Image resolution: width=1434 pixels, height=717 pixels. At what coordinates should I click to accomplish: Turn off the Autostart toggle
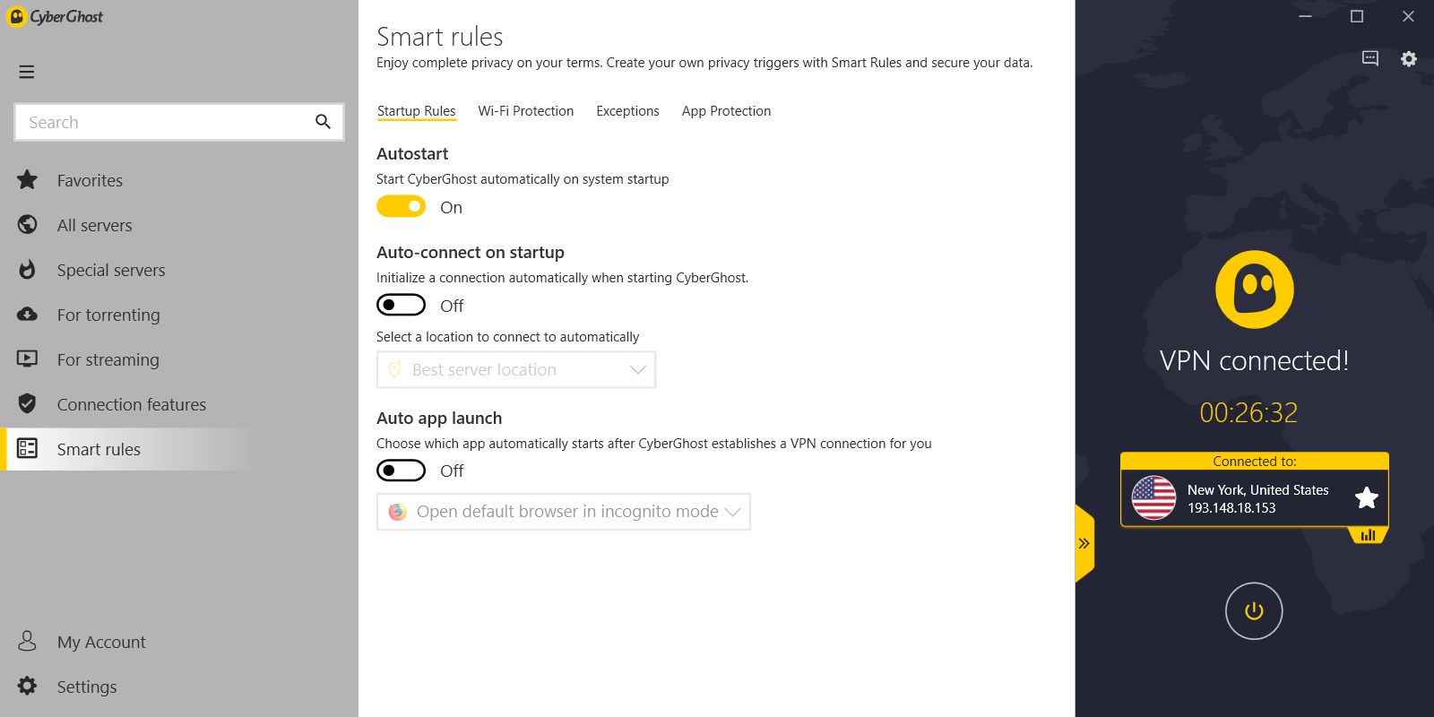(401, 207)
